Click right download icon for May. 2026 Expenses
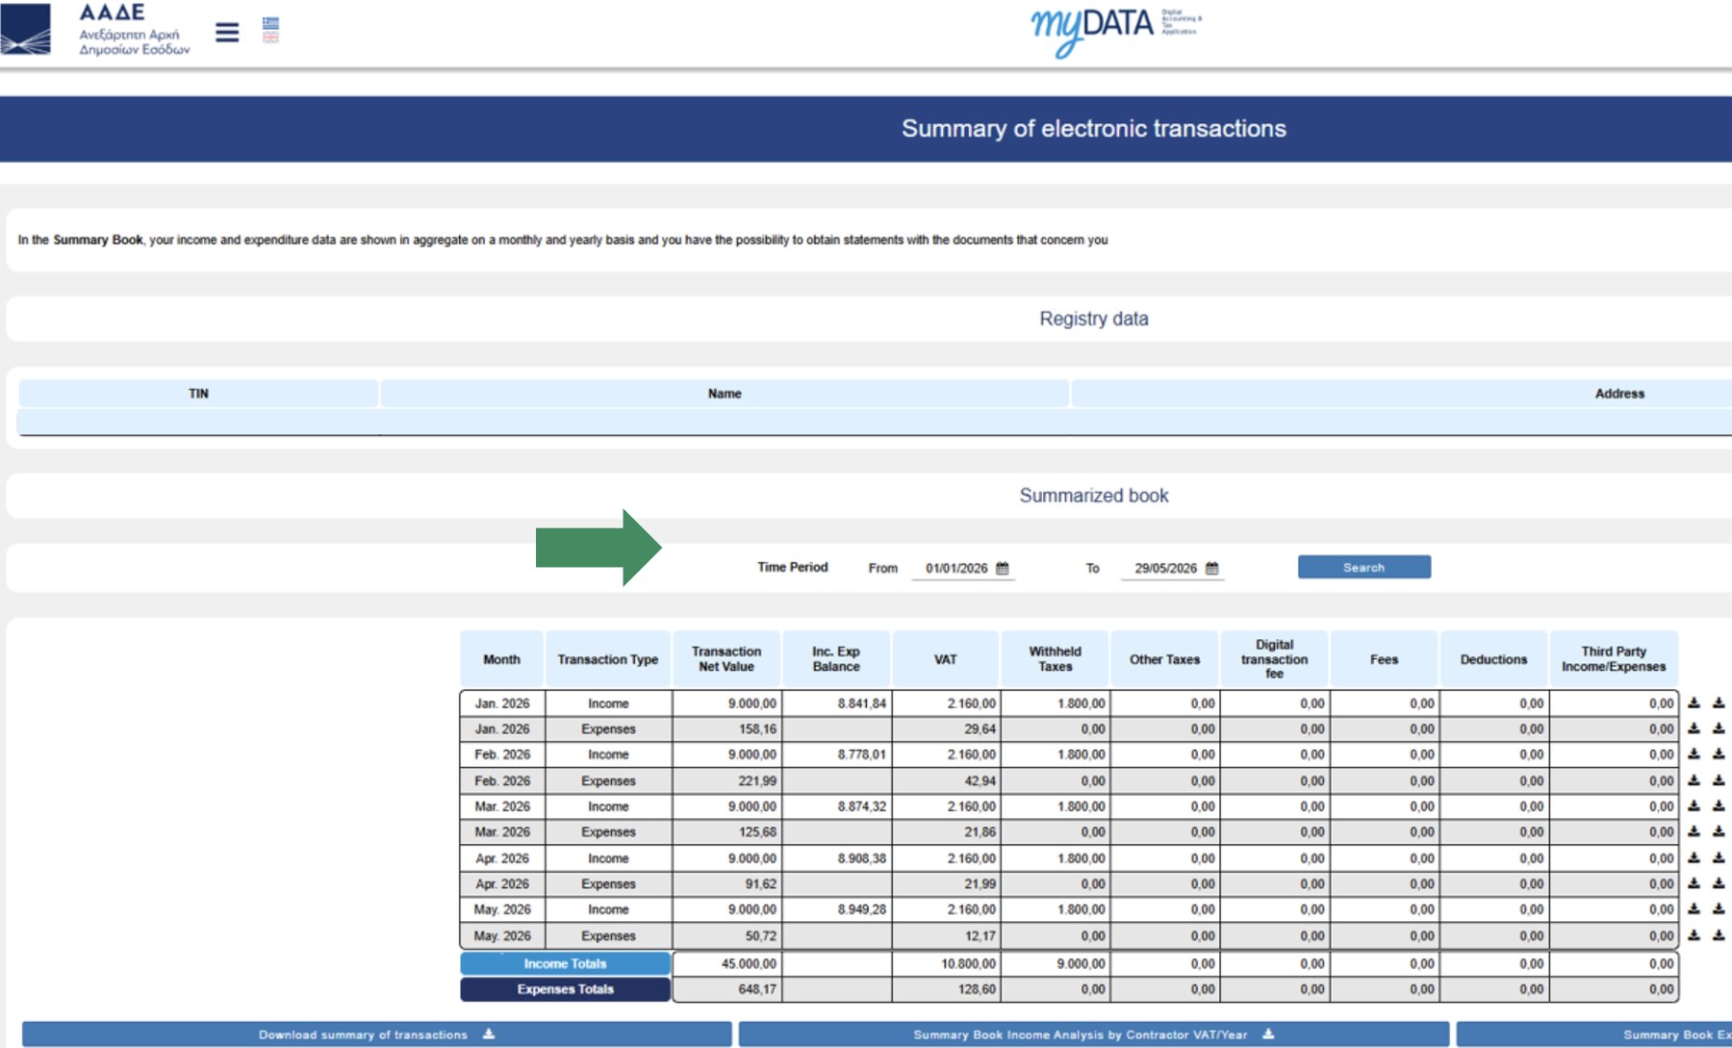The width and height of the screenshot is (1732, 1048). [1719, 935]
